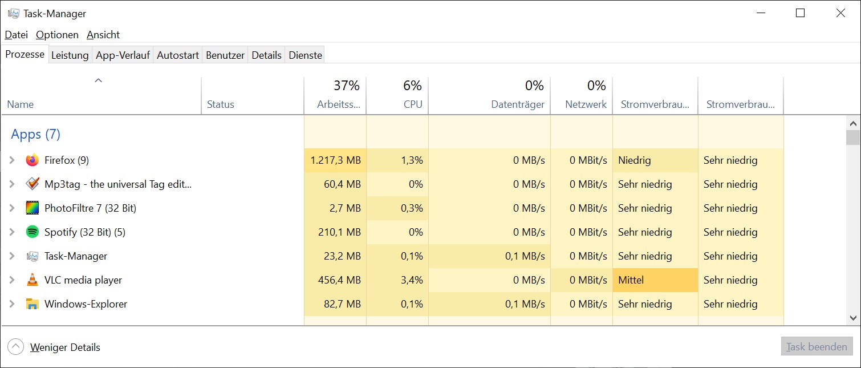Open the Optionen menu
This screenshot has width=861, height=368.
(57, 35)
